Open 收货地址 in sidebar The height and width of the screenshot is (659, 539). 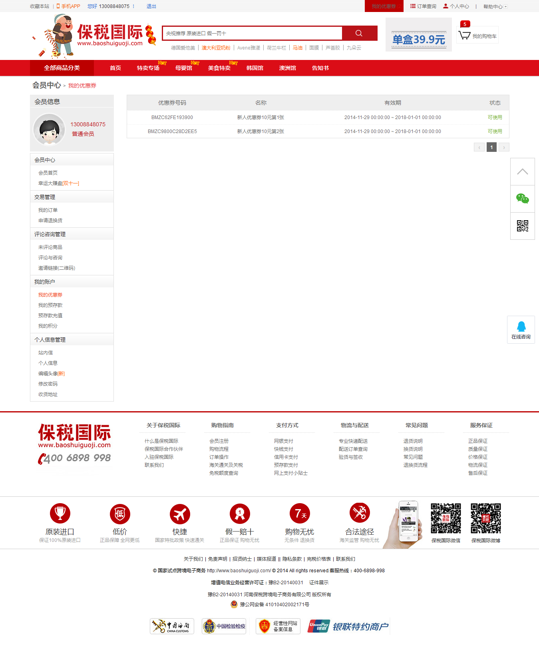tap(48, 394)
